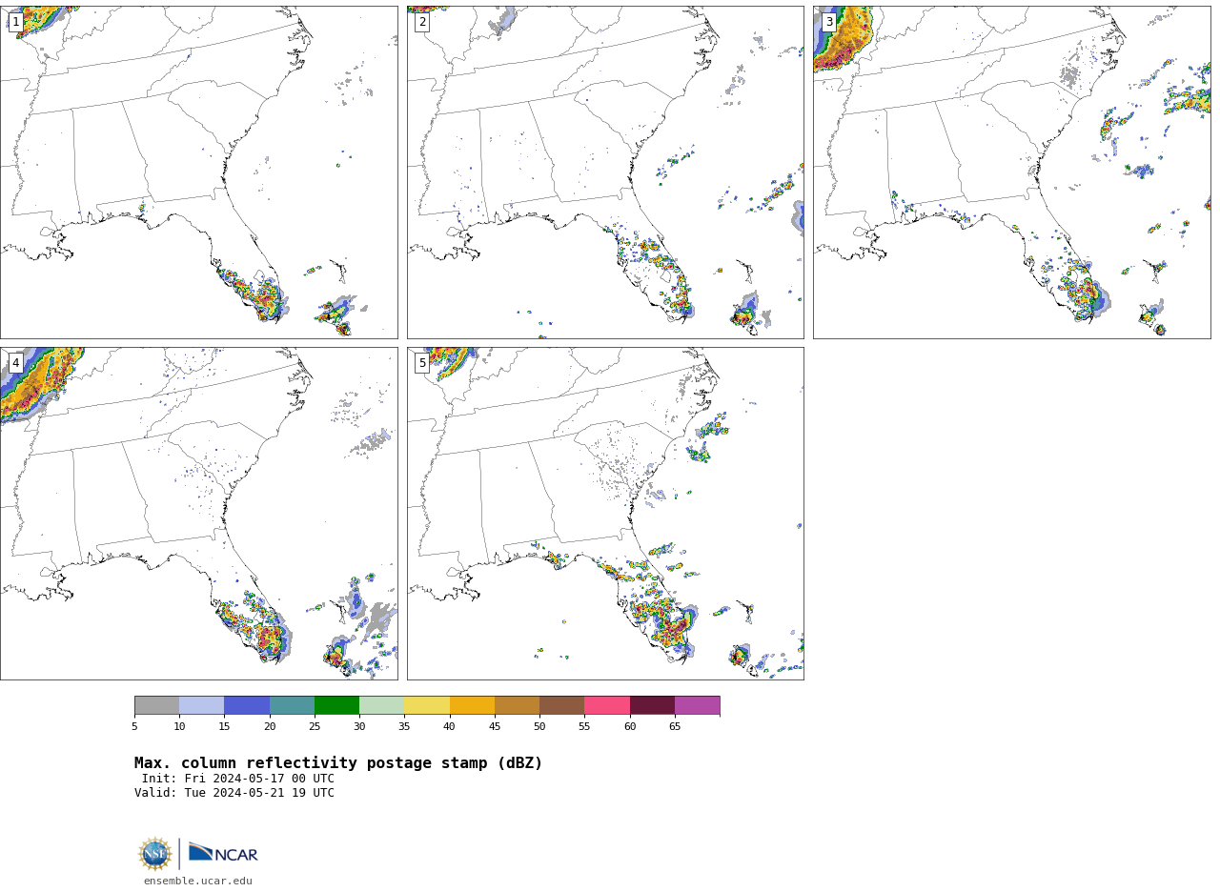Click the orange 40-45 dBZ swatch
Image resolution: width=1220 pixels, height=892 pixels.
(472, 705)
